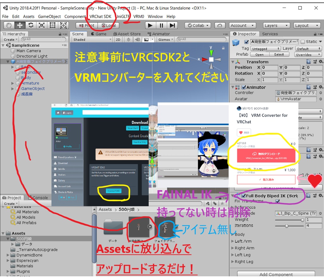
Task: Select the Rotate tool
Action: pos(31,25)
